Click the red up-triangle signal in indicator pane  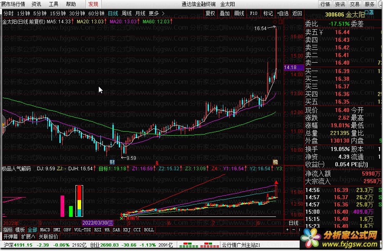[x=276, y=182]
